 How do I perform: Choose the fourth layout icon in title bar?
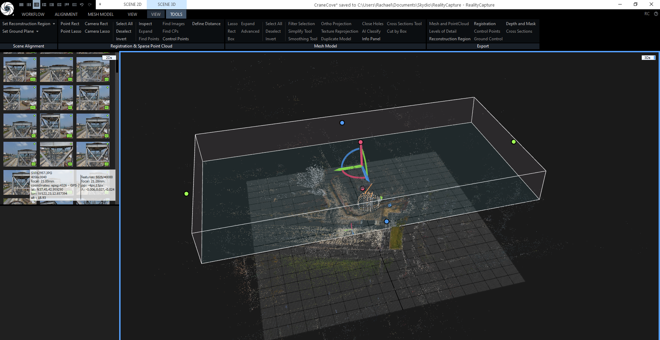44,4
